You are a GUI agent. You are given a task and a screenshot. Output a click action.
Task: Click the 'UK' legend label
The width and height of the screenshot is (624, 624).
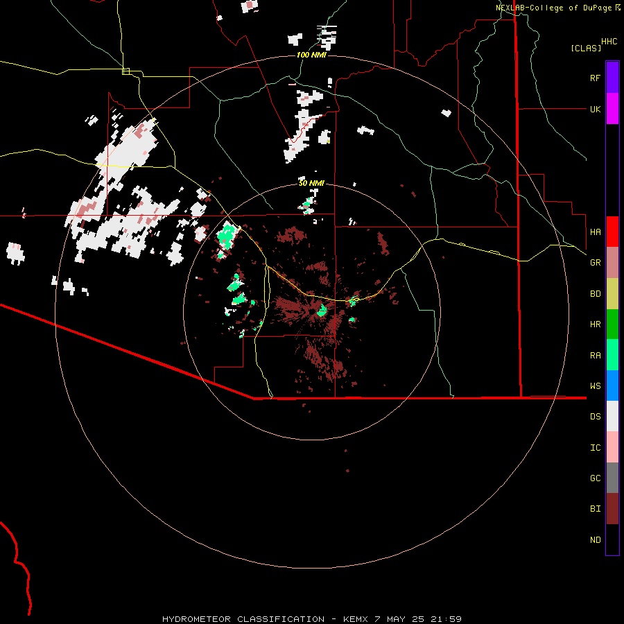pyautogui.click(x=595, y=109)
